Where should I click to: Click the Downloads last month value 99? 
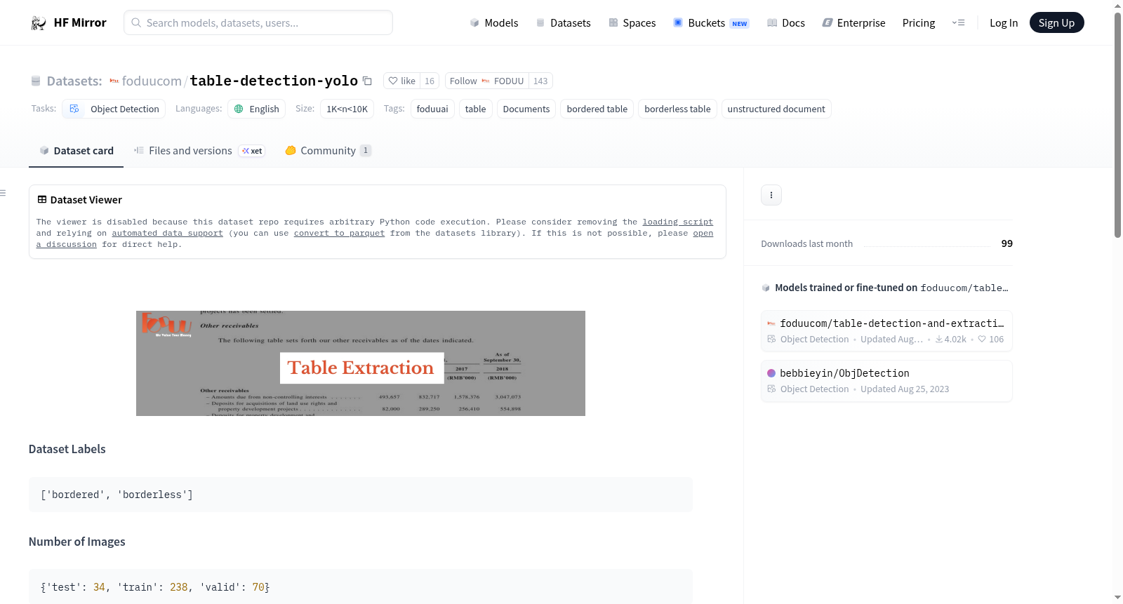point(1006,243)
